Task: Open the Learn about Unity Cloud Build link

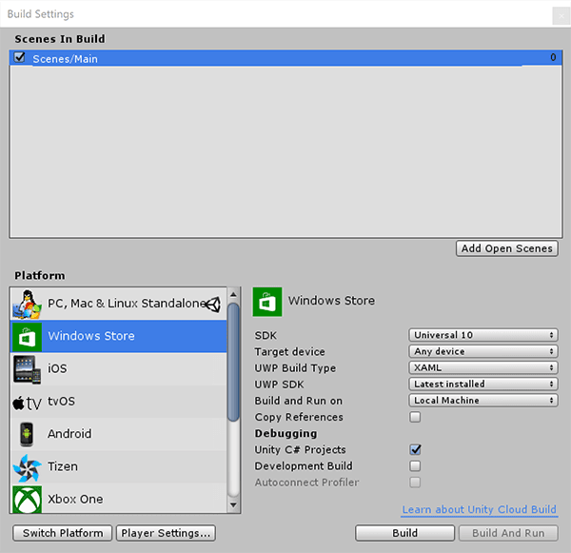Action: coord(480,509)
